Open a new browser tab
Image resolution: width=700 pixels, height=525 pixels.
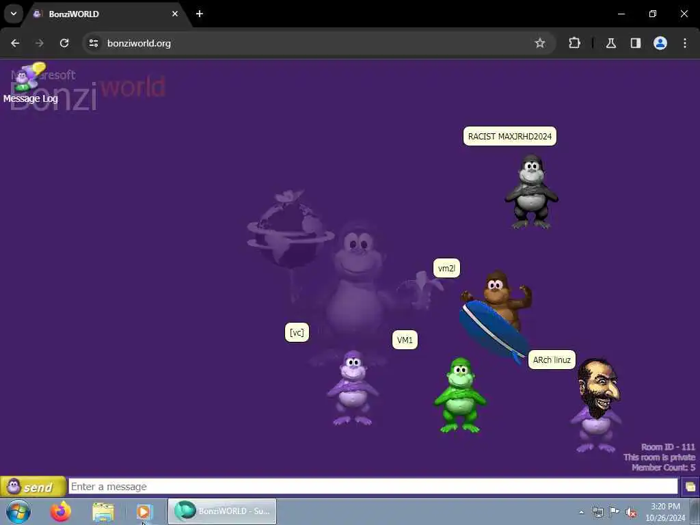tap(200, 14)
